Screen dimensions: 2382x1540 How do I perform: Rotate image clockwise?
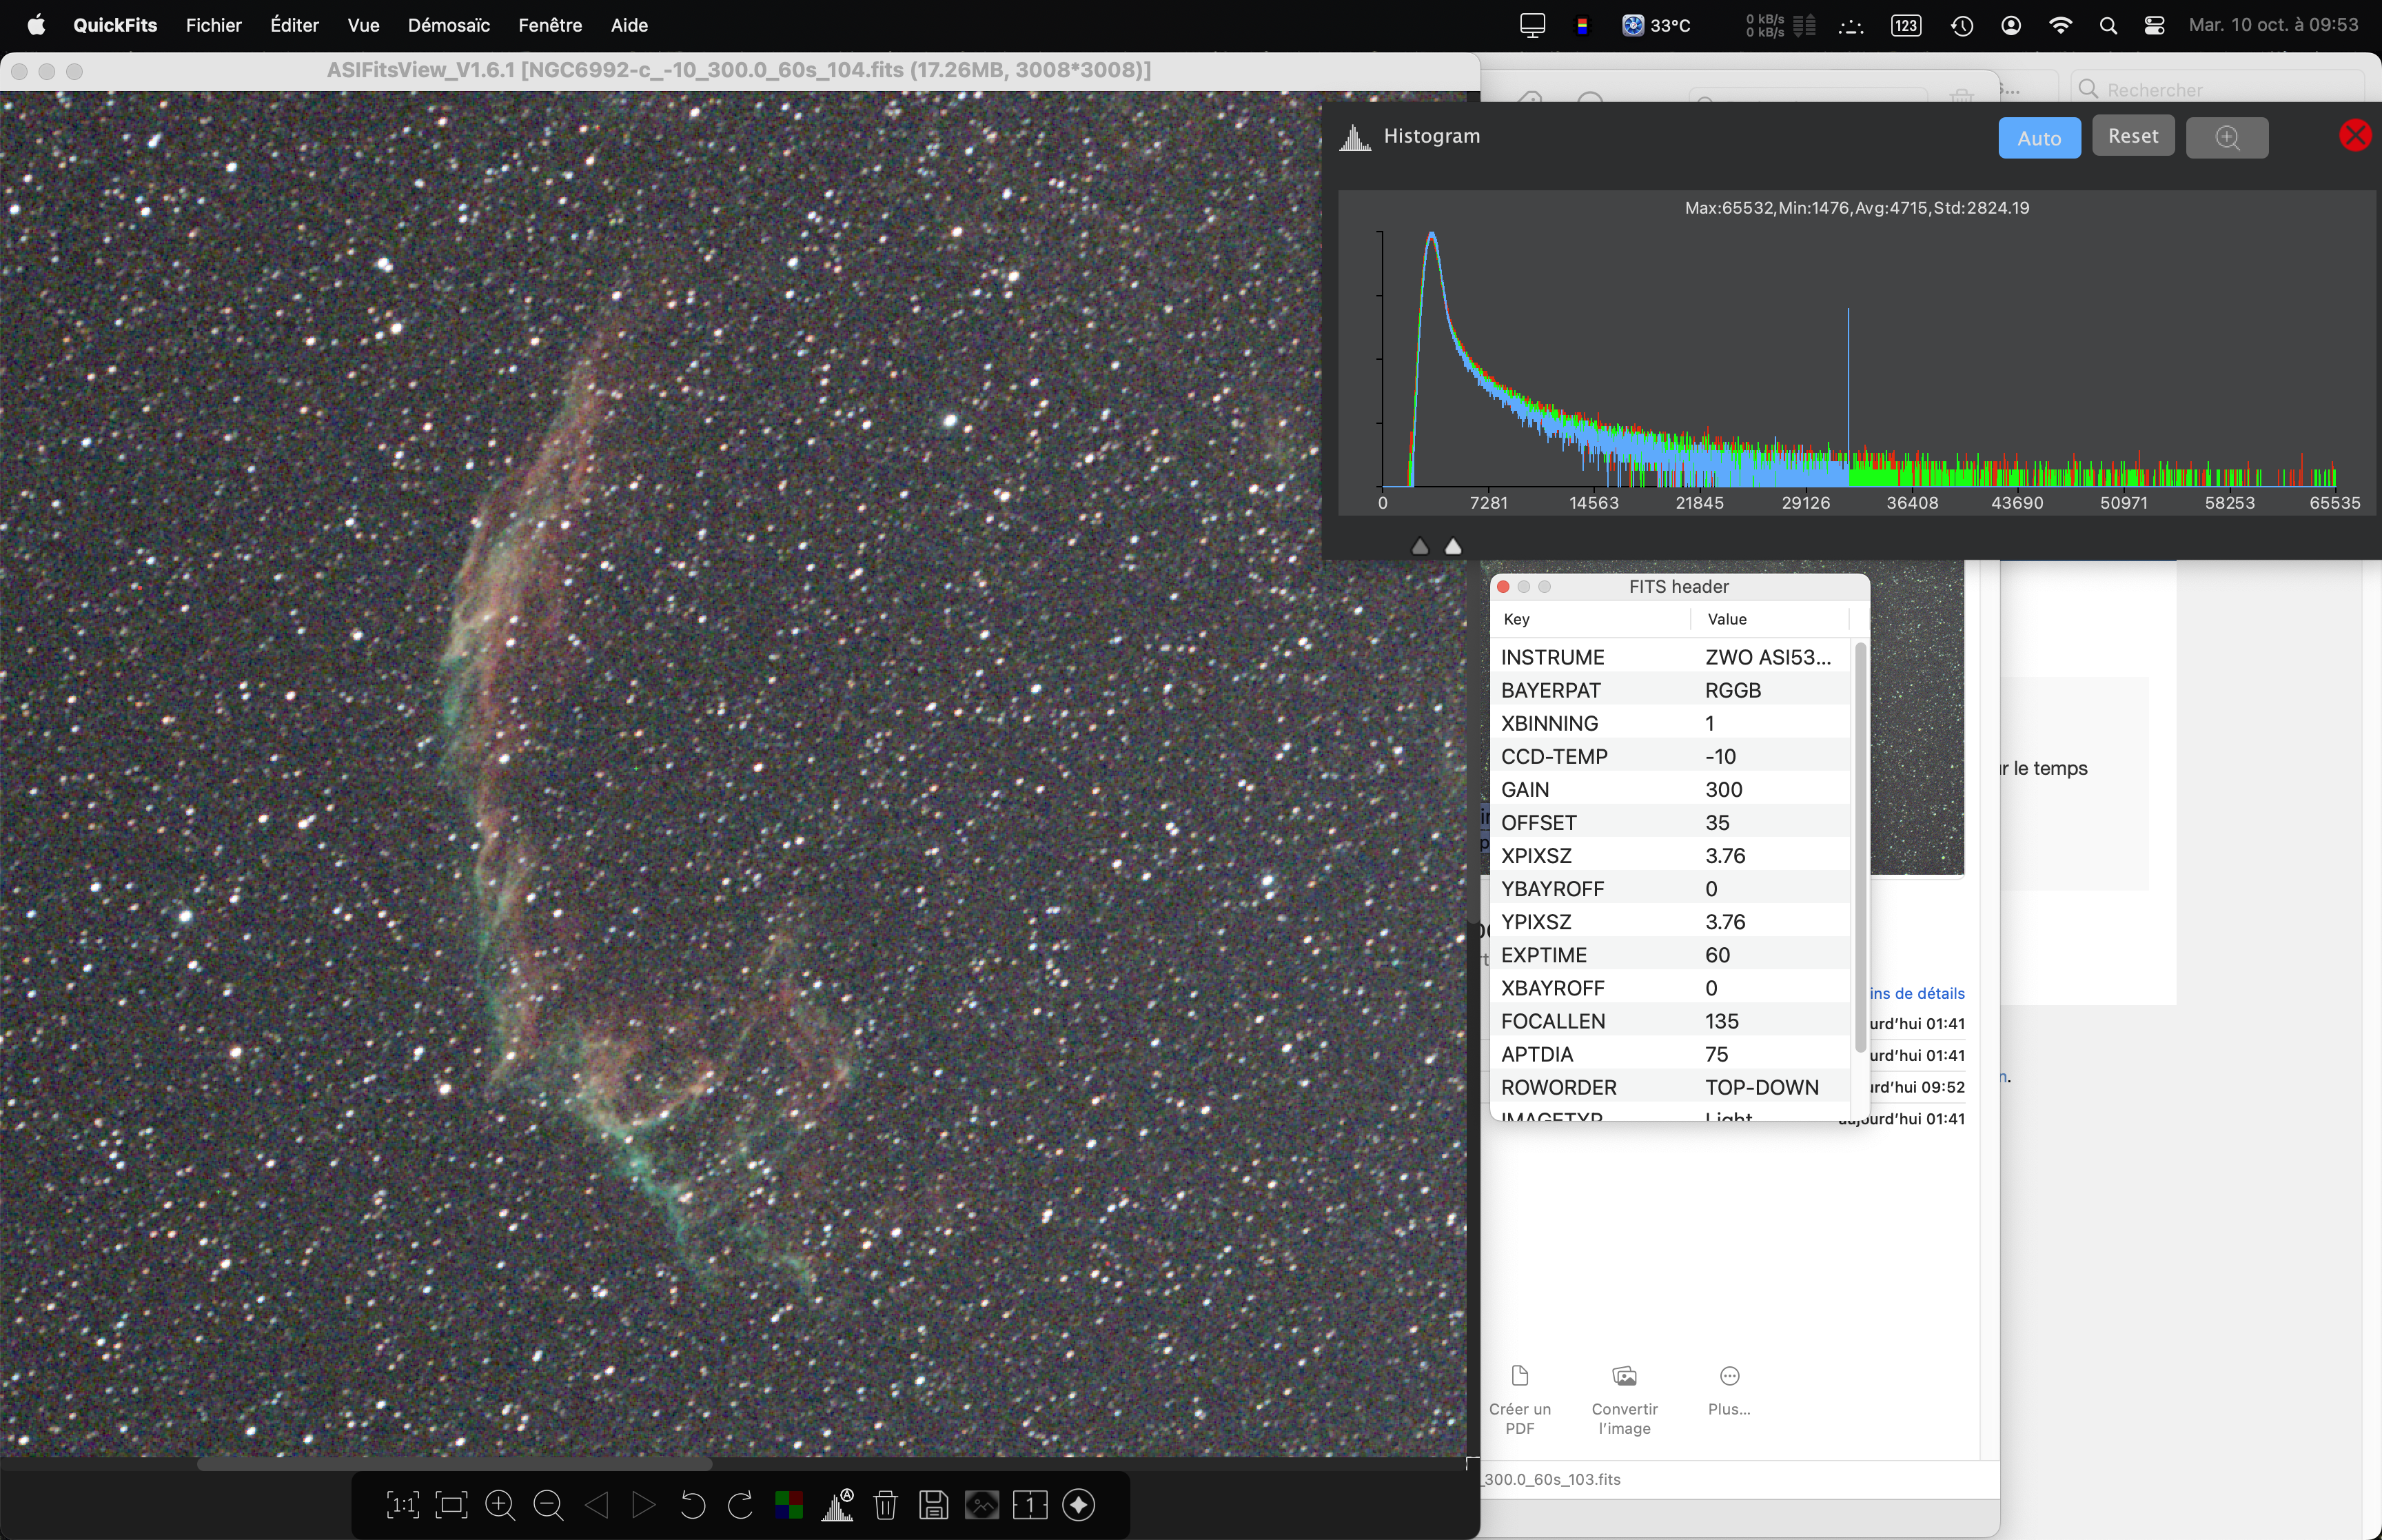tap(741, 1505)
